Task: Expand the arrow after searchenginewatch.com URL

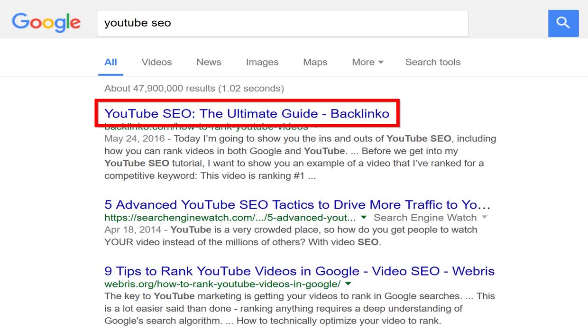Action: pyautogui.click(x=364, y=218)
